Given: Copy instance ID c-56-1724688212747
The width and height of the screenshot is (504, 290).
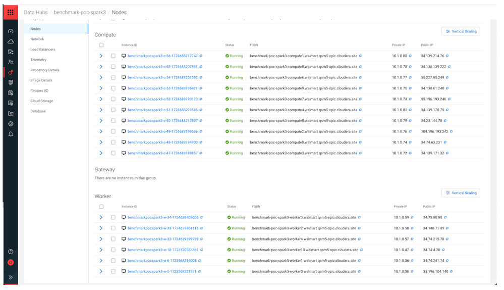Looking at the screenshot, I should [201, 56].
